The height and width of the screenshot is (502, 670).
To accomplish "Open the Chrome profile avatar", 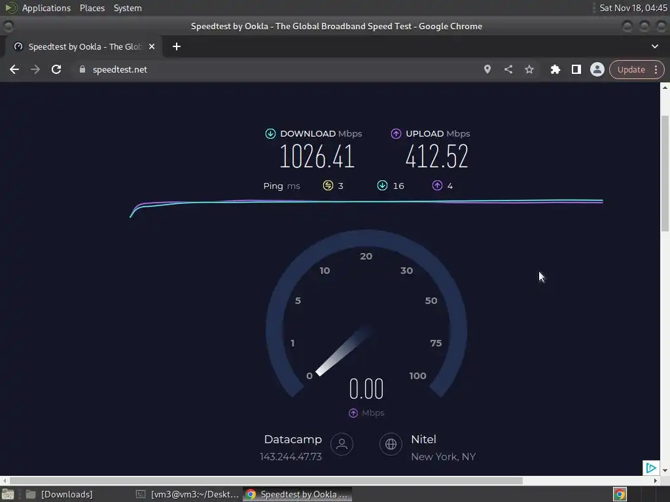I will pos(597,69).
